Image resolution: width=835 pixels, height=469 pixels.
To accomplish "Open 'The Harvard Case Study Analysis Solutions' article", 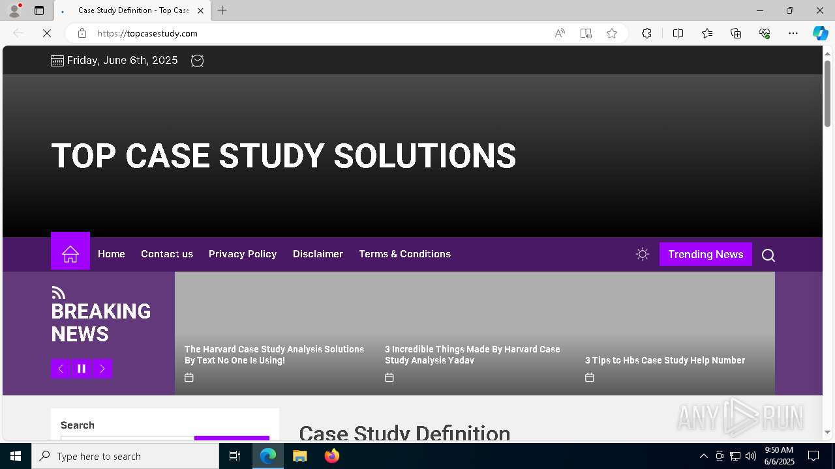I will pos(274,354).
